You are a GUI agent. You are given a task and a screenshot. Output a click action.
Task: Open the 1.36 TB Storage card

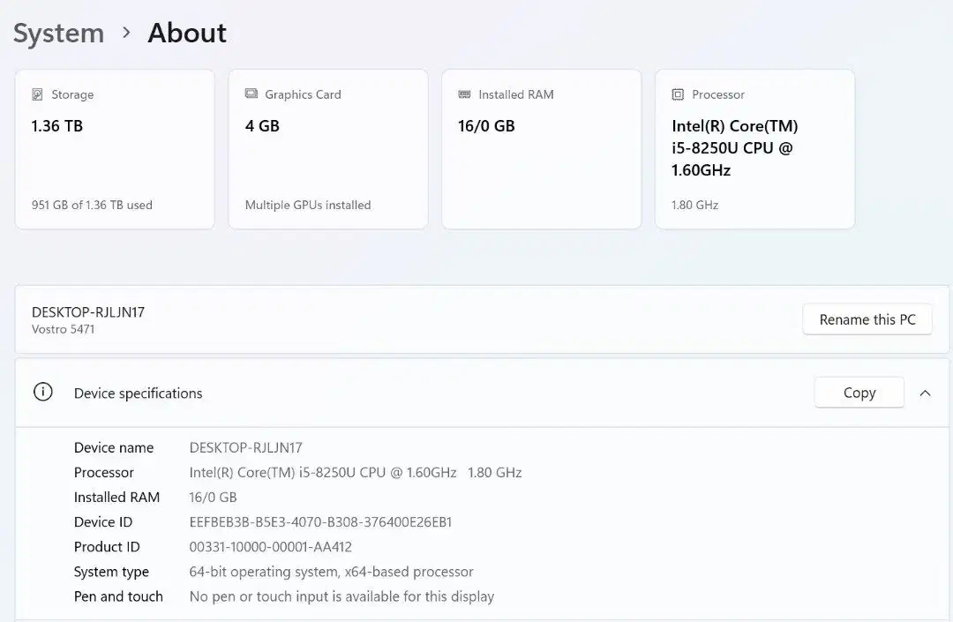coord(115,150)
